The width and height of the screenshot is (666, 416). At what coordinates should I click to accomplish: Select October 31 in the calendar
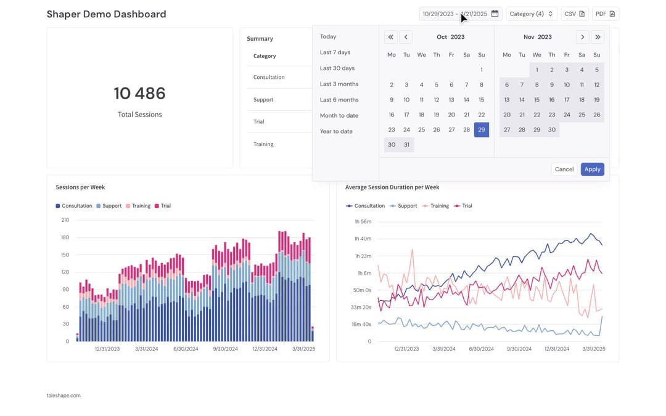406,145
